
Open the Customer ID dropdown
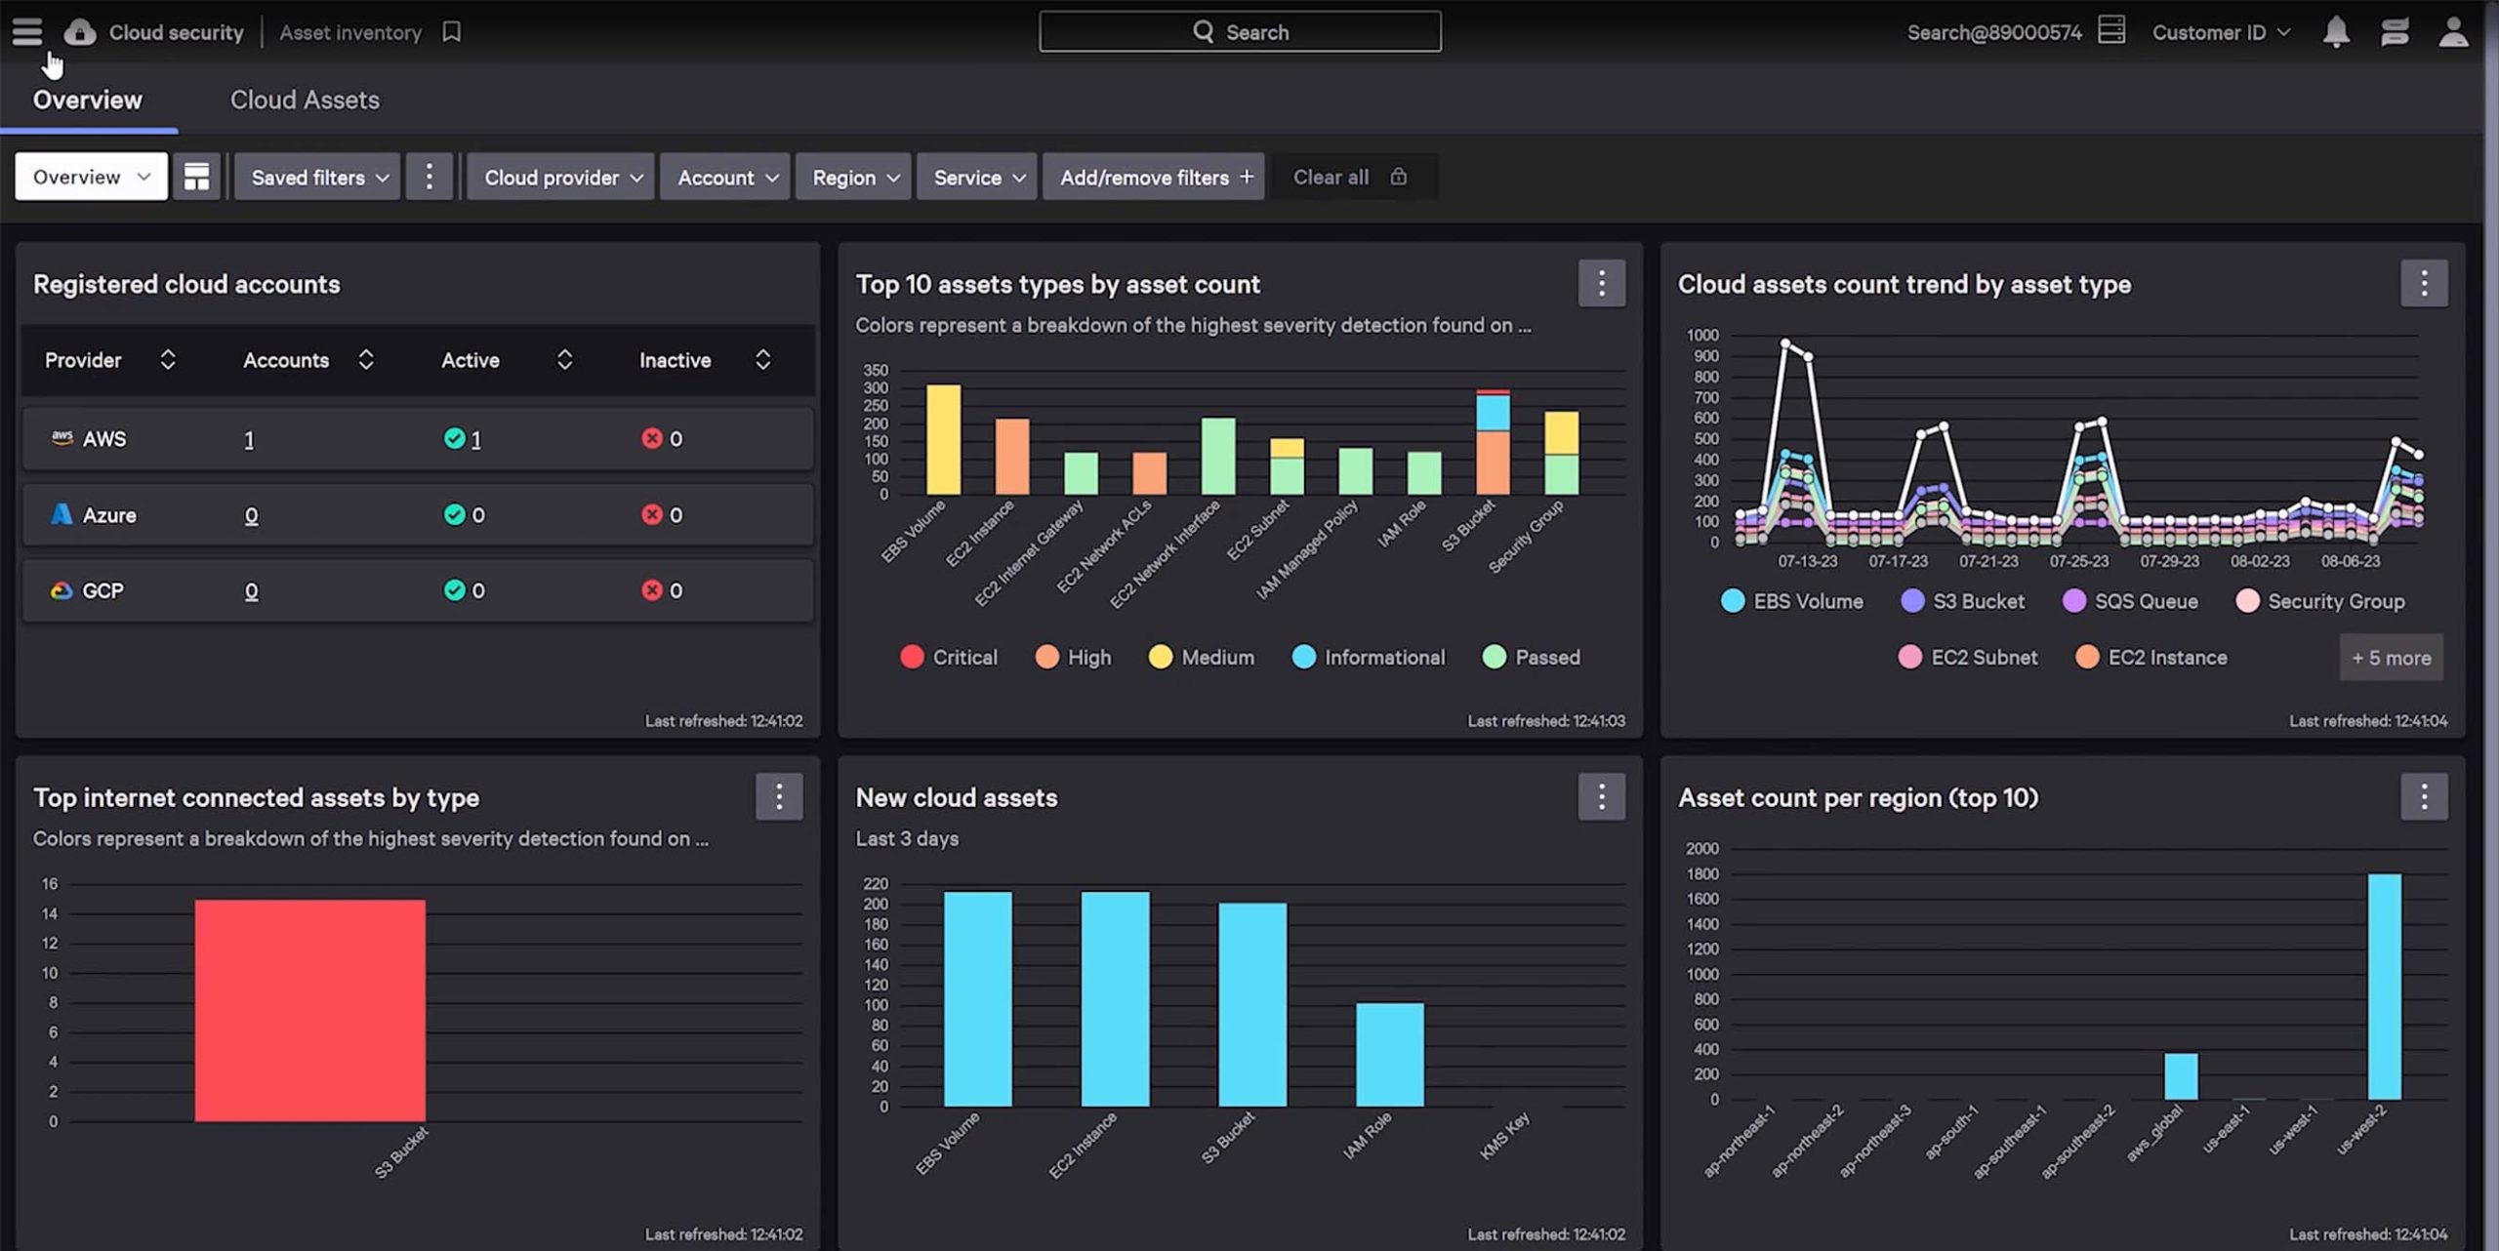tap(2220, 31)
